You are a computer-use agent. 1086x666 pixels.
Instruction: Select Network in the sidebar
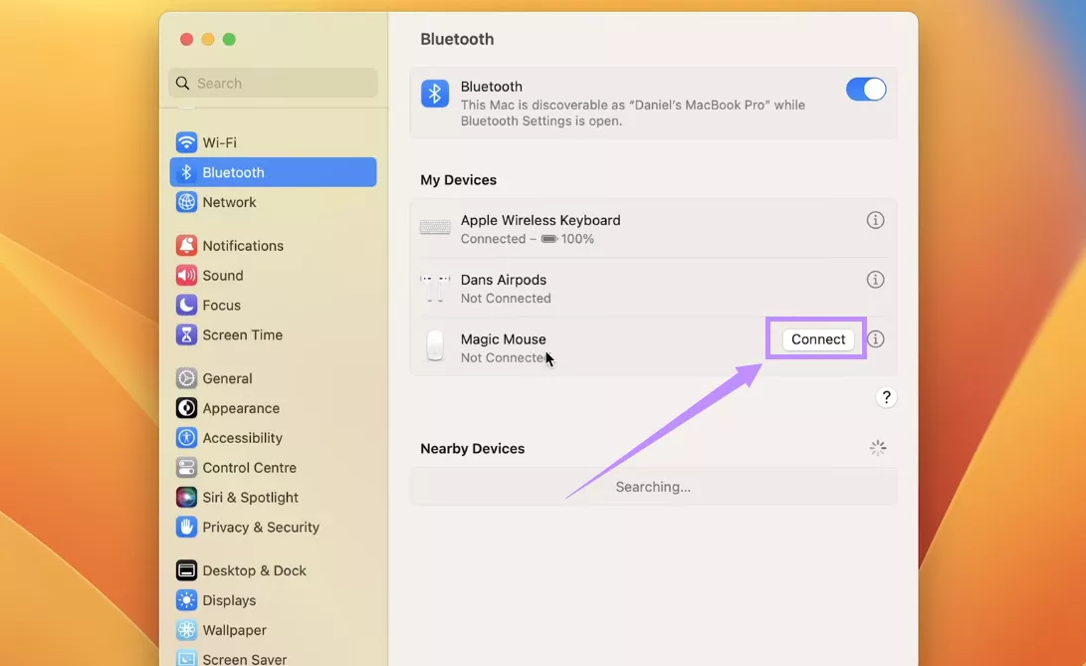[x=229, y=202]
